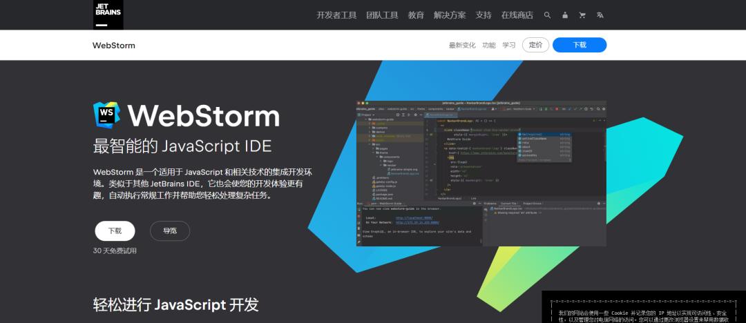This screenshot has height=323, width=746.
Task: Open the language translation icon
Action: coord(600,15)
